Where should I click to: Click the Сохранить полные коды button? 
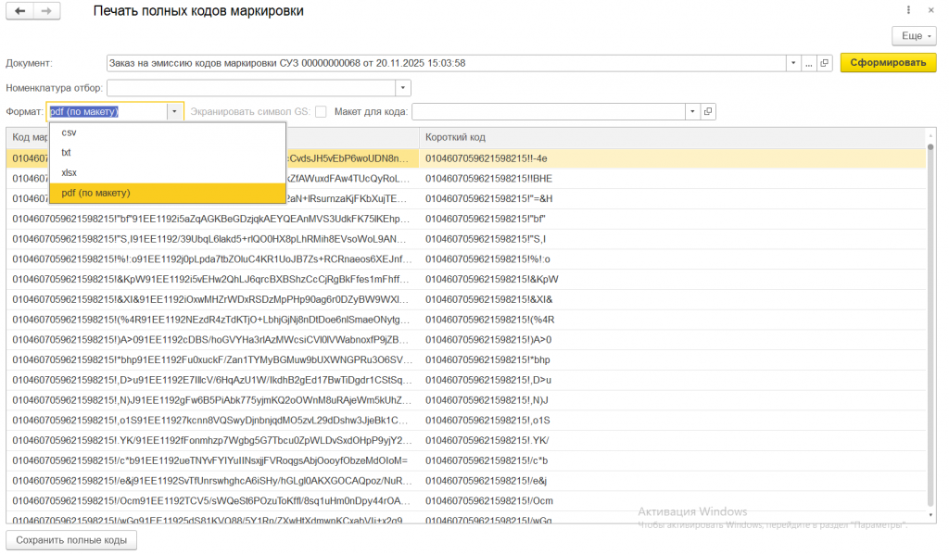[71, 539]
